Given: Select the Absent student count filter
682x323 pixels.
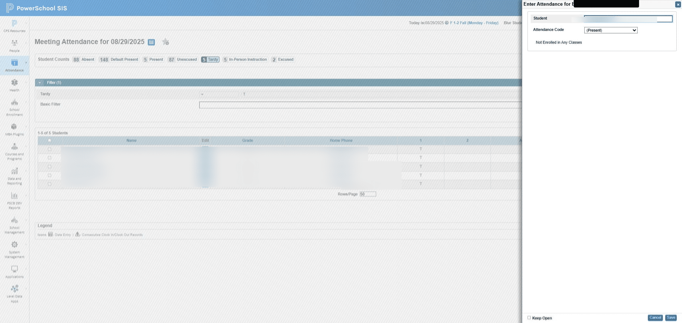Looking at the screenshot, I should click(x=84, y=60).
